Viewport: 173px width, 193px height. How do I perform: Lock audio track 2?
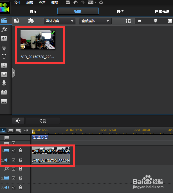tap(21, 187)
